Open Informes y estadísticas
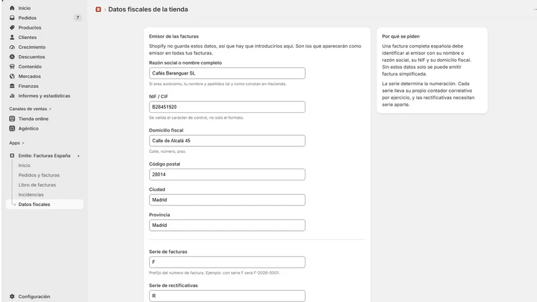This screenshot has width=537, height=302. pos(44,96)
